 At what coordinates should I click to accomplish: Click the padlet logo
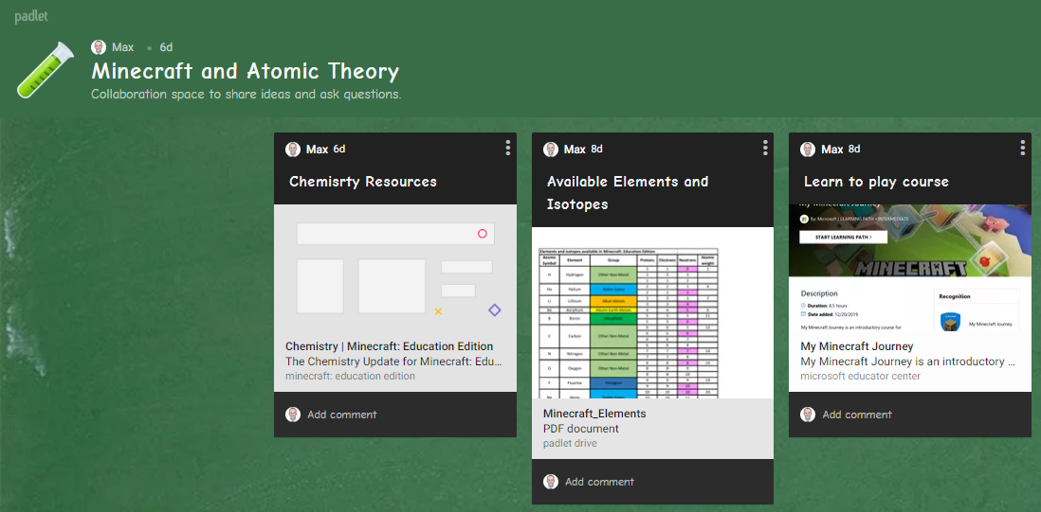click(31, 16)
